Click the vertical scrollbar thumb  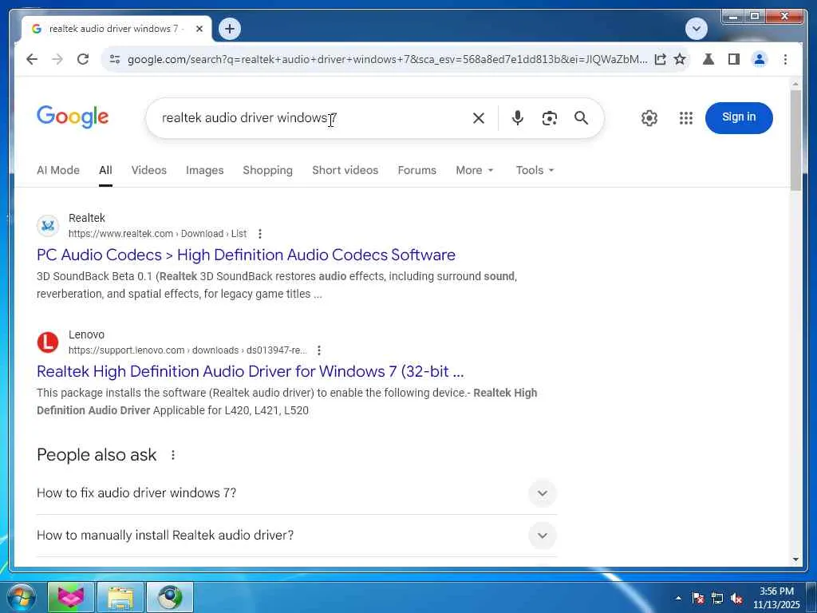pyautogui.click(x=795, y=140)
